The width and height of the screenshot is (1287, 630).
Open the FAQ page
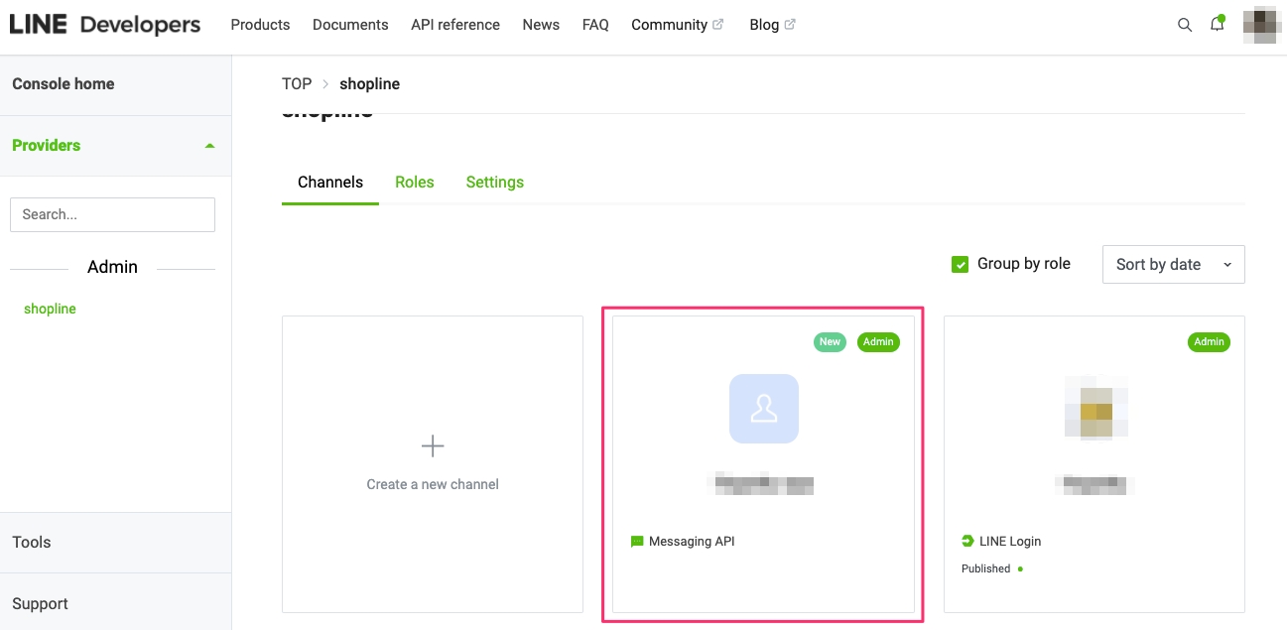click(595, 25)
